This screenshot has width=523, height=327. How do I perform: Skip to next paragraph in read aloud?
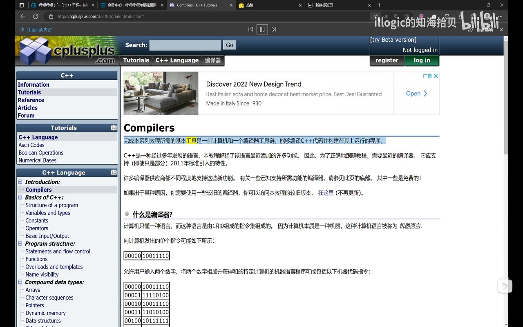[x=274, y=29]
